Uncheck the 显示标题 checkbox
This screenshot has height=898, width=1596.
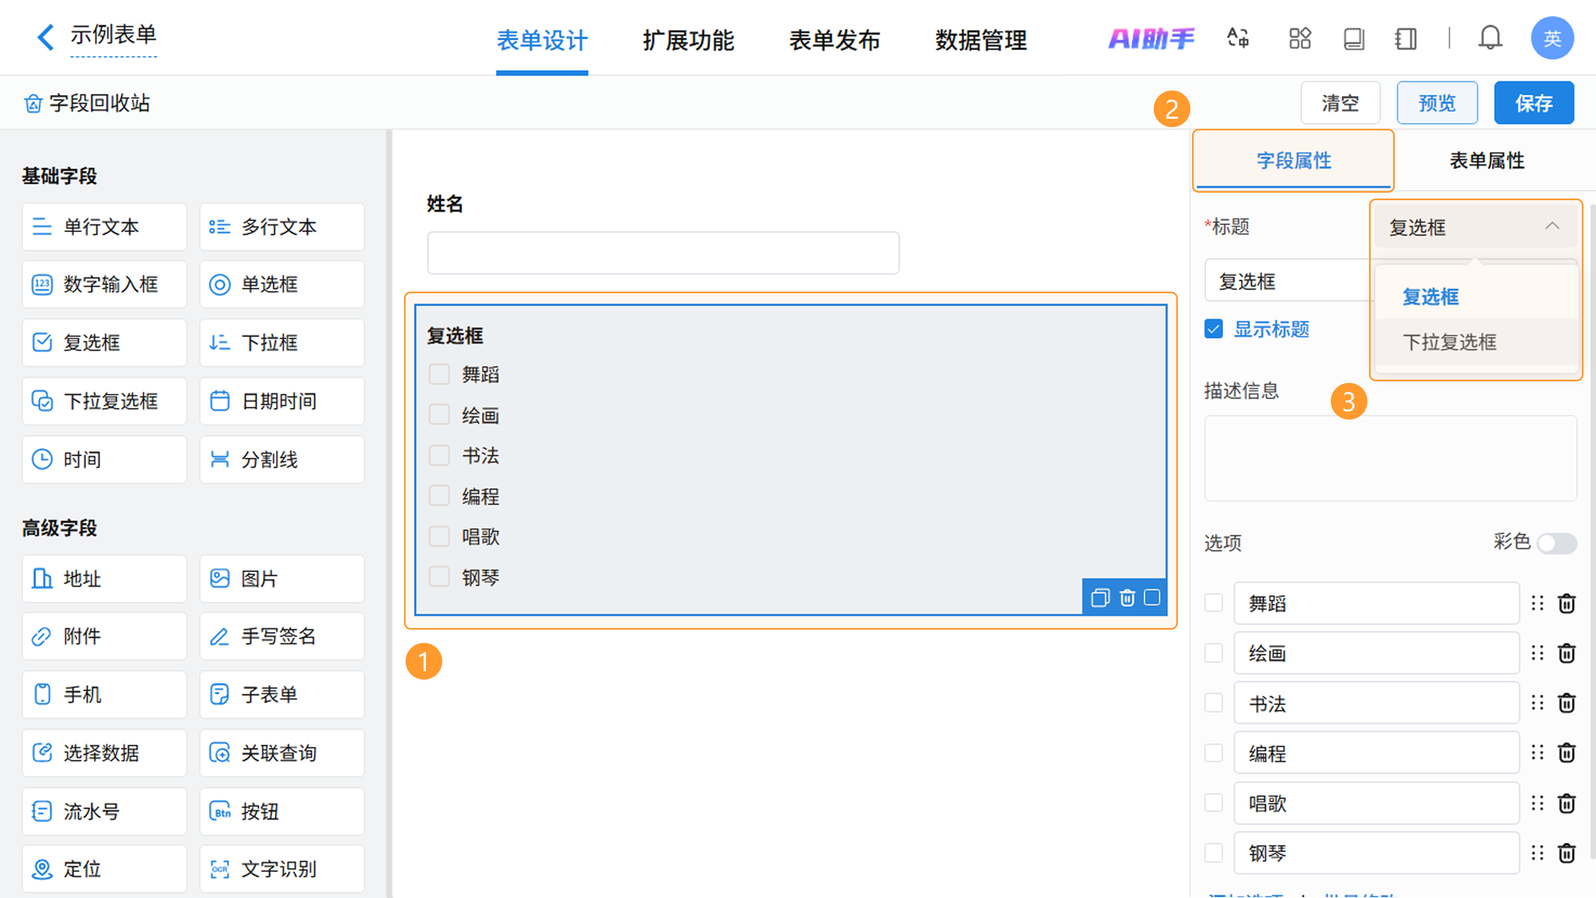click(1214, 329)
